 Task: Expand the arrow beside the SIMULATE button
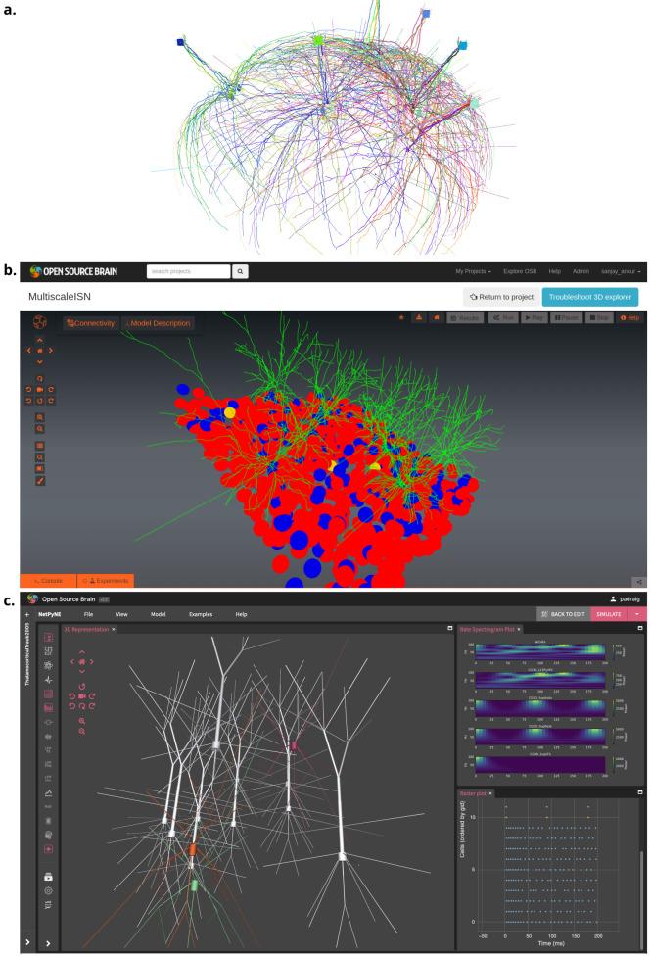tap(636, 614)
